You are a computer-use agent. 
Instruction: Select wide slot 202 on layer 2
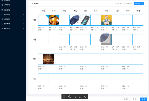70,59
